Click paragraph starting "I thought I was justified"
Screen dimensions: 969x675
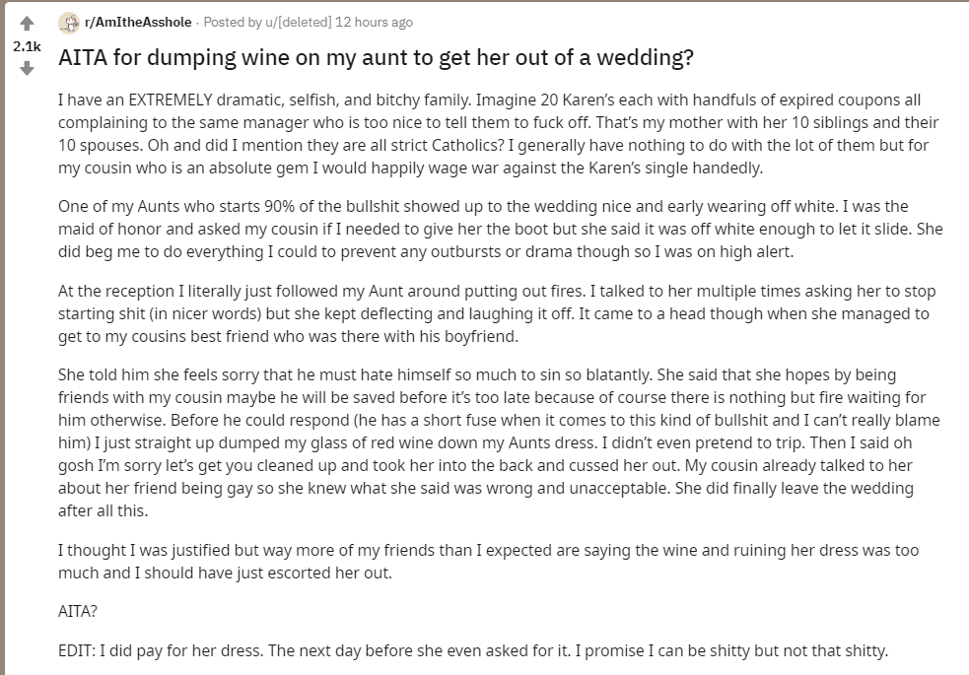point(488,562)
